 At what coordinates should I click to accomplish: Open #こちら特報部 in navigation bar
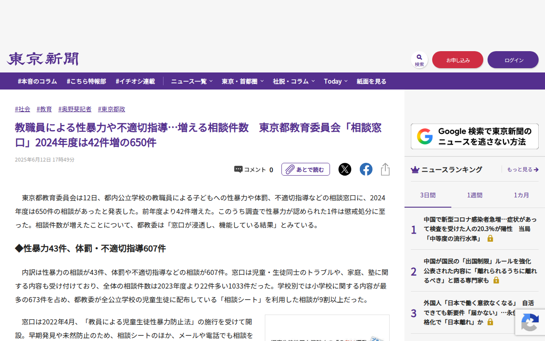[86, 81]
